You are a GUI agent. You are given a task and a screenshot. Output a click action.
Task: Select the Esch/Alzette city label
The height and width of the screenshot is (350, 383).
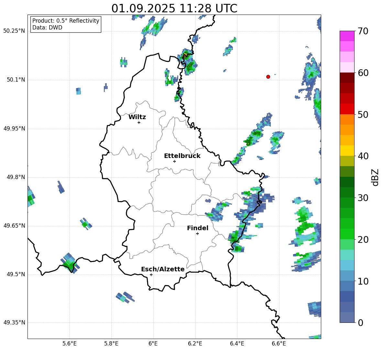click(x=163, y=269)
